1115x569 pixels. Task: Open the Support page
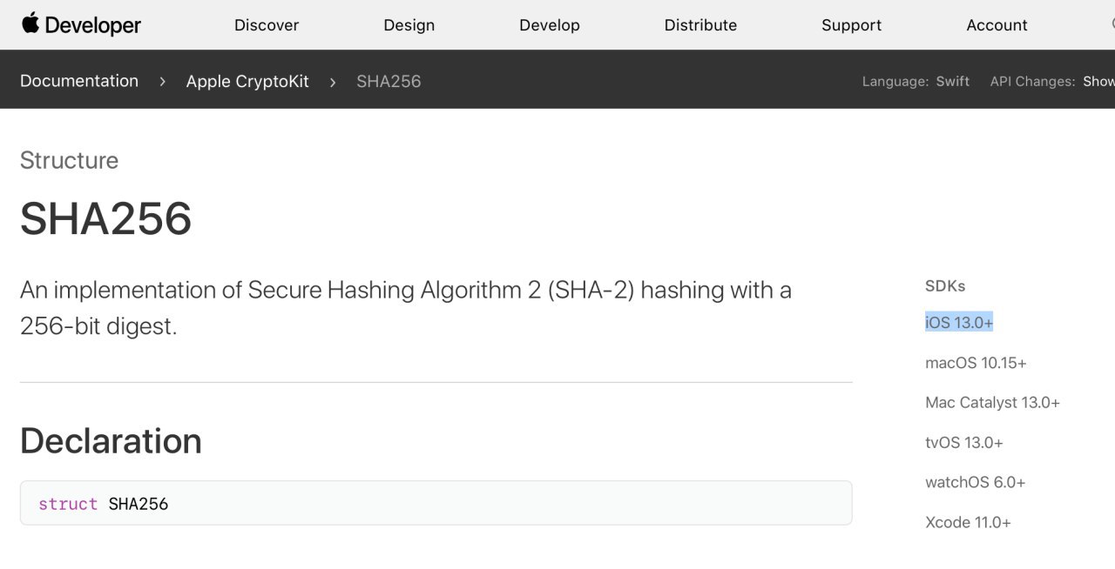point(851,25)
